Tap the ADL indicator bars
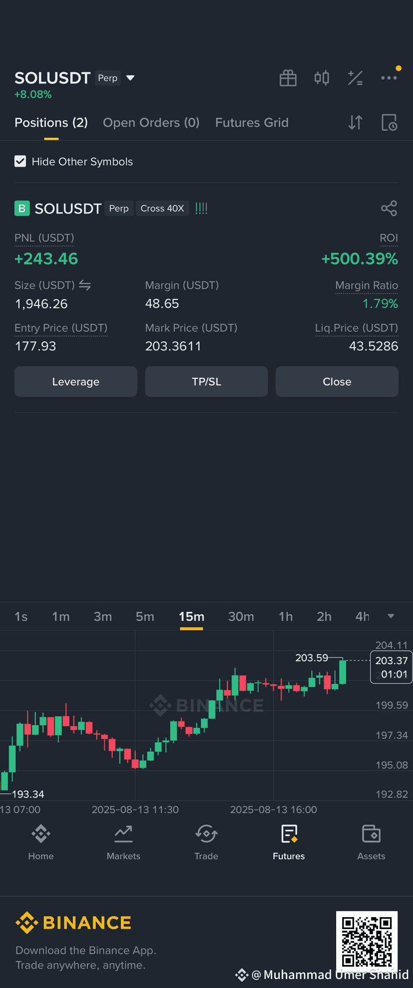Image resolution: width=413 pixels, height=988 pixels. pos(201,208)
